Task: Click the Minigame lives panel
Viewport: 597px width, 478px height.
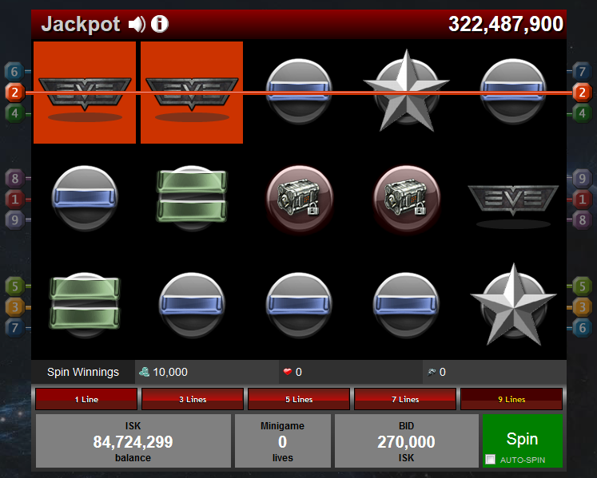Action: click(282, 441)
